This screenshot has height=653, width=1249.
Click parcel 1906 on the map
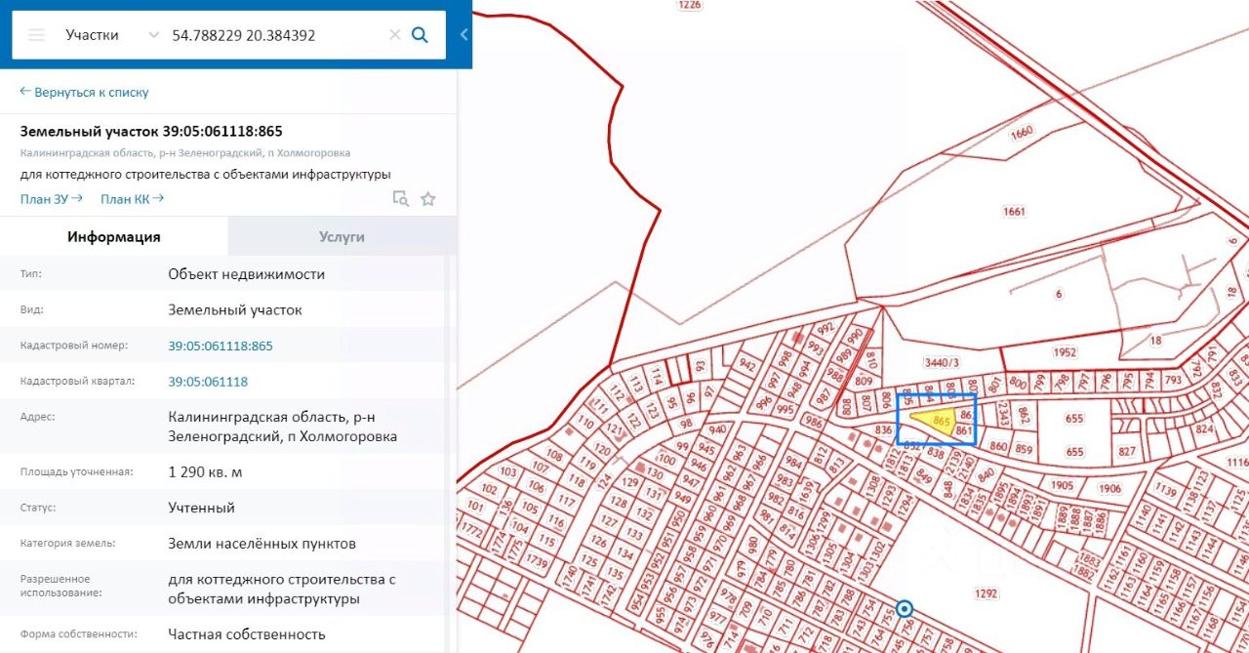click(x=1109, y=488)
